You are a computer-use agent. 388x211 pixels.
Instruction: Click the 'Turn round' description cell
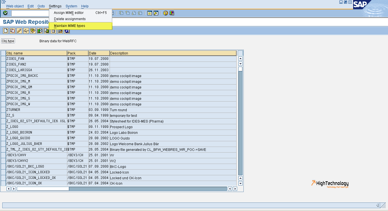tap(173, 110)
